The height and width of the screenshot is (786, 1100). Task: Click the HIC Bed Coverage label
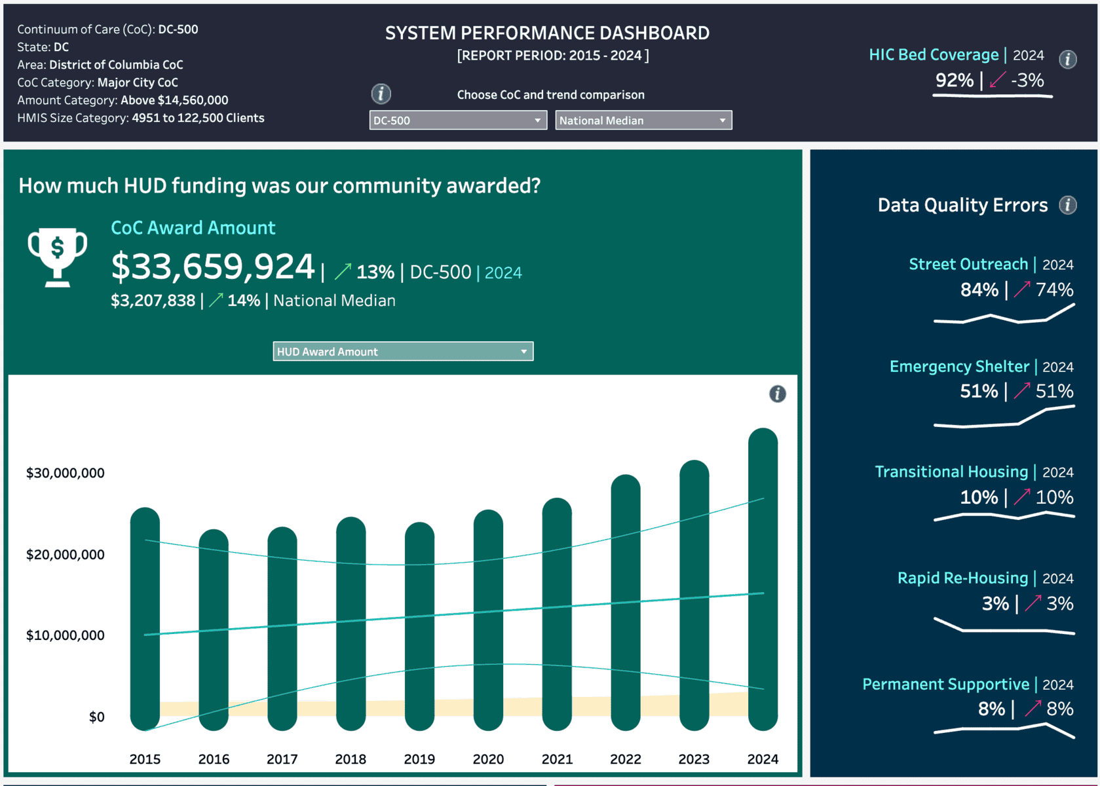[934, 55]
